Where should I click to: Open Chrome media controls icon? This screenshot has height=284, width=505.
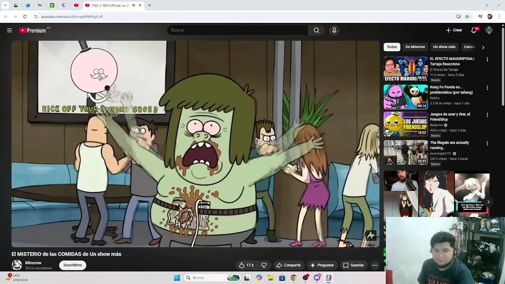coord(480,17)
